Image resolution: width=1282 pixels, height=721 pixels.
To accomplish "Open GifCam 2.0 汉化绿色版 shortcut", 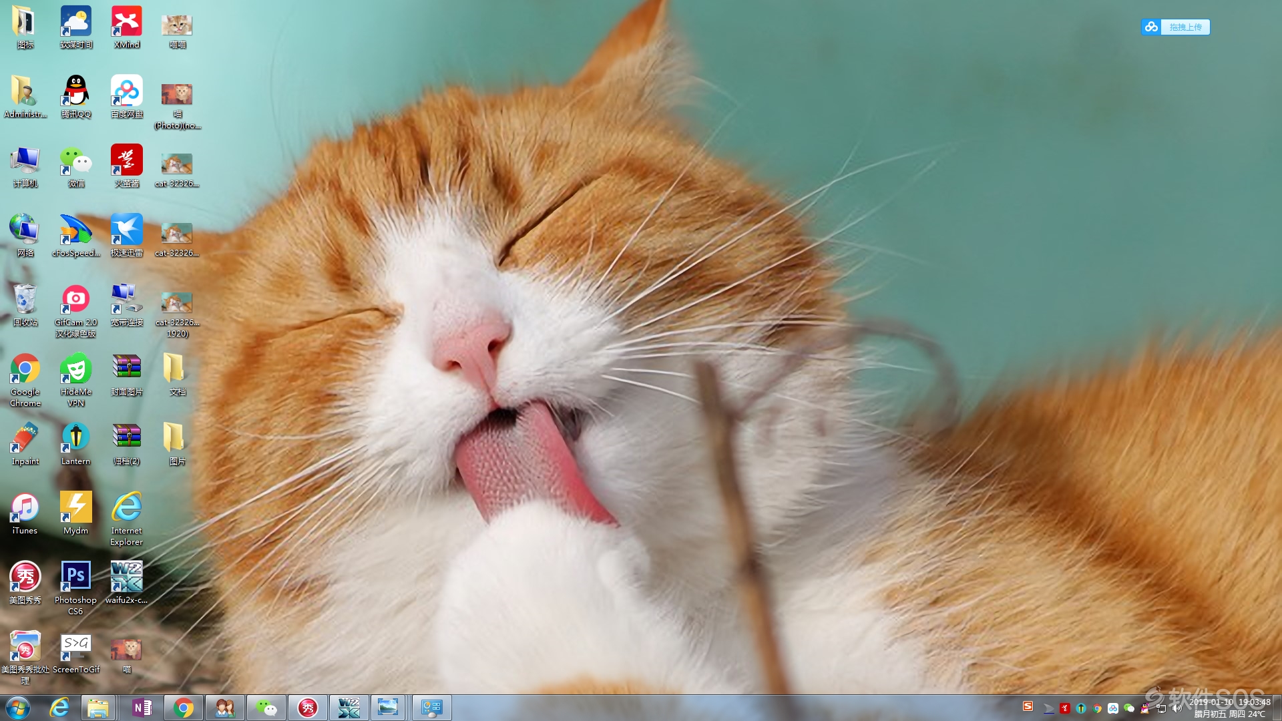I will click(x=75, y=311).
